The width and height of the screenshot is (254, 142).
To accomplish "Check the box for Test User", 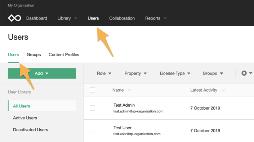I will [92, 130].
